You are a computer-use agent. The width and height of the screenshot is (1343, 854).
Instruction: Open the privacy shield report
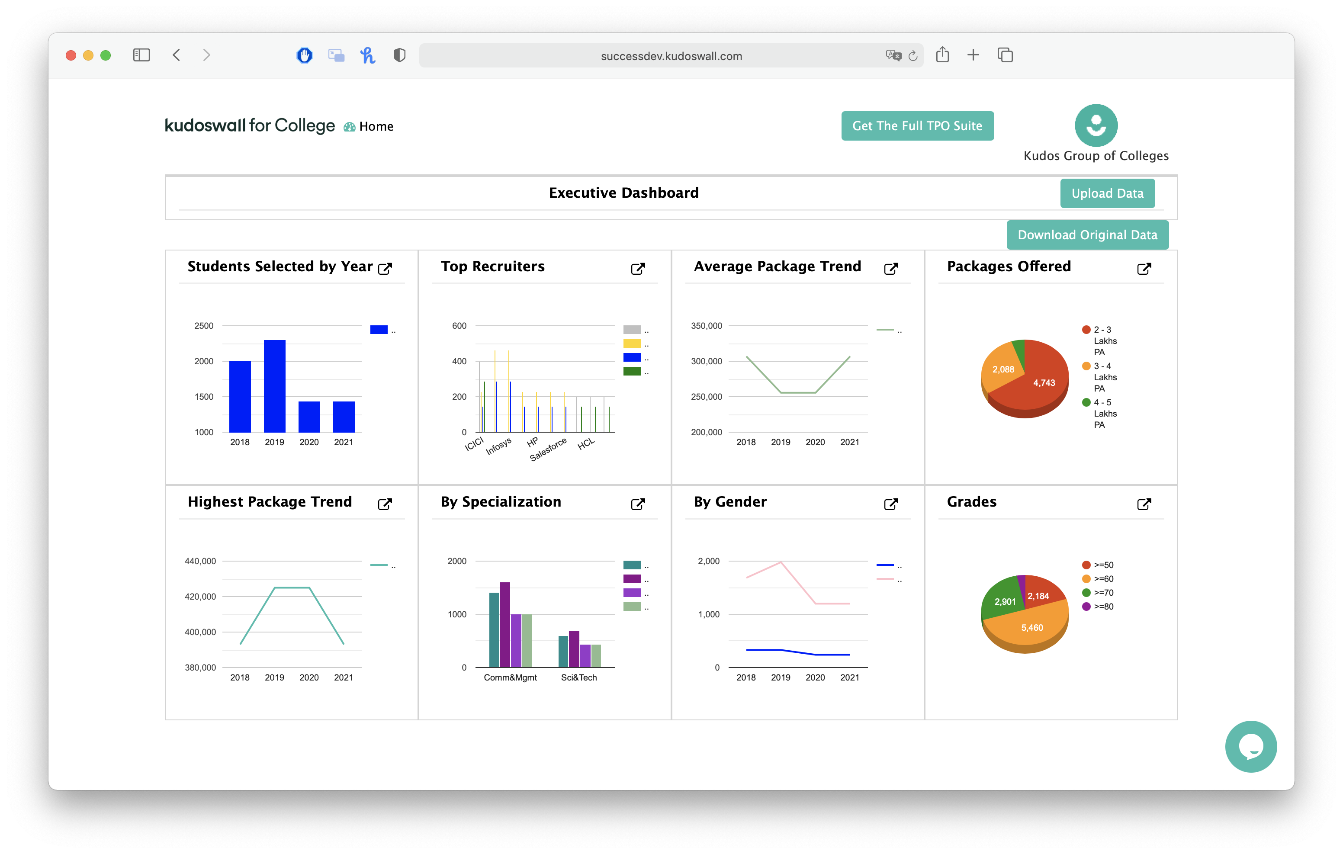click(x=399, y=55)
